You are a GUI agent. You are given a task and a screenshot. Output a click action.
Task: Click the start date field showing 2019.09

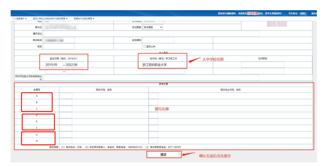(53, 65)
